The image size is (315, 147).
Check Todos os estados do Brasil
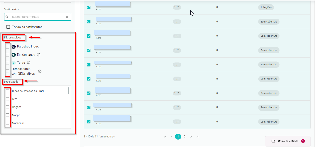point(8,91)
